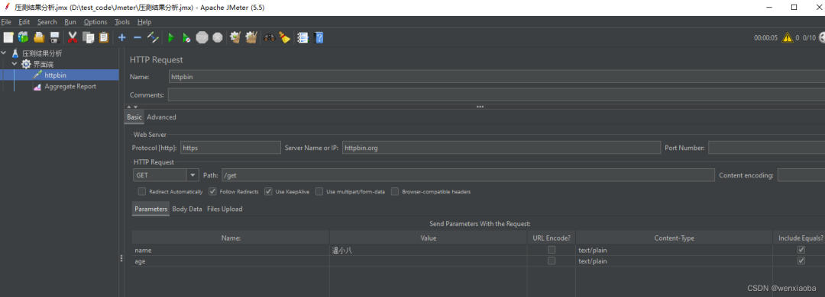Select the Parameters tab
The width and height of the screenshot is (825, 297).
151,209
